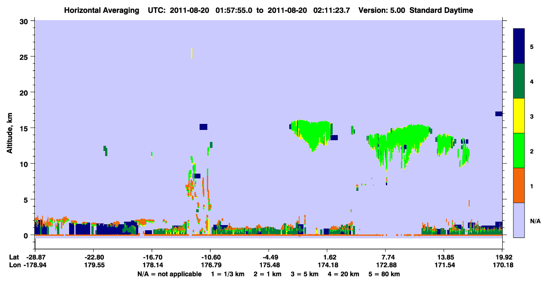Click longitude value 172.88
The width and height of the screenshot is (558, 286).
pyautogui.click(x=385, y=265)
